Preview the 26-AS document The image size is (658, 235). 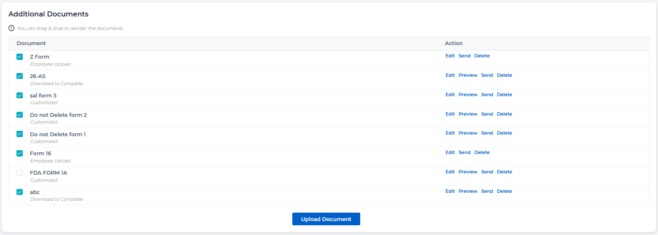click(468, 75)
